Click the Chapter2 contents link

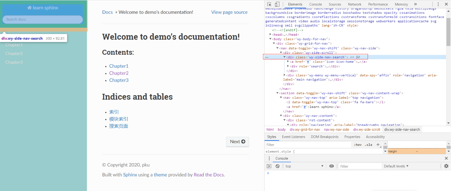pos(119,73)
